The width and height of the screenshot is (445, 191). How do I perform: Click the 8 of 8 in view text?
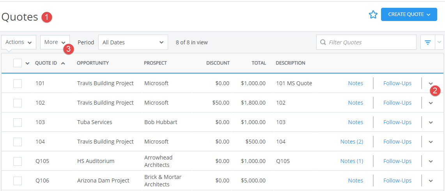(192, 42)
